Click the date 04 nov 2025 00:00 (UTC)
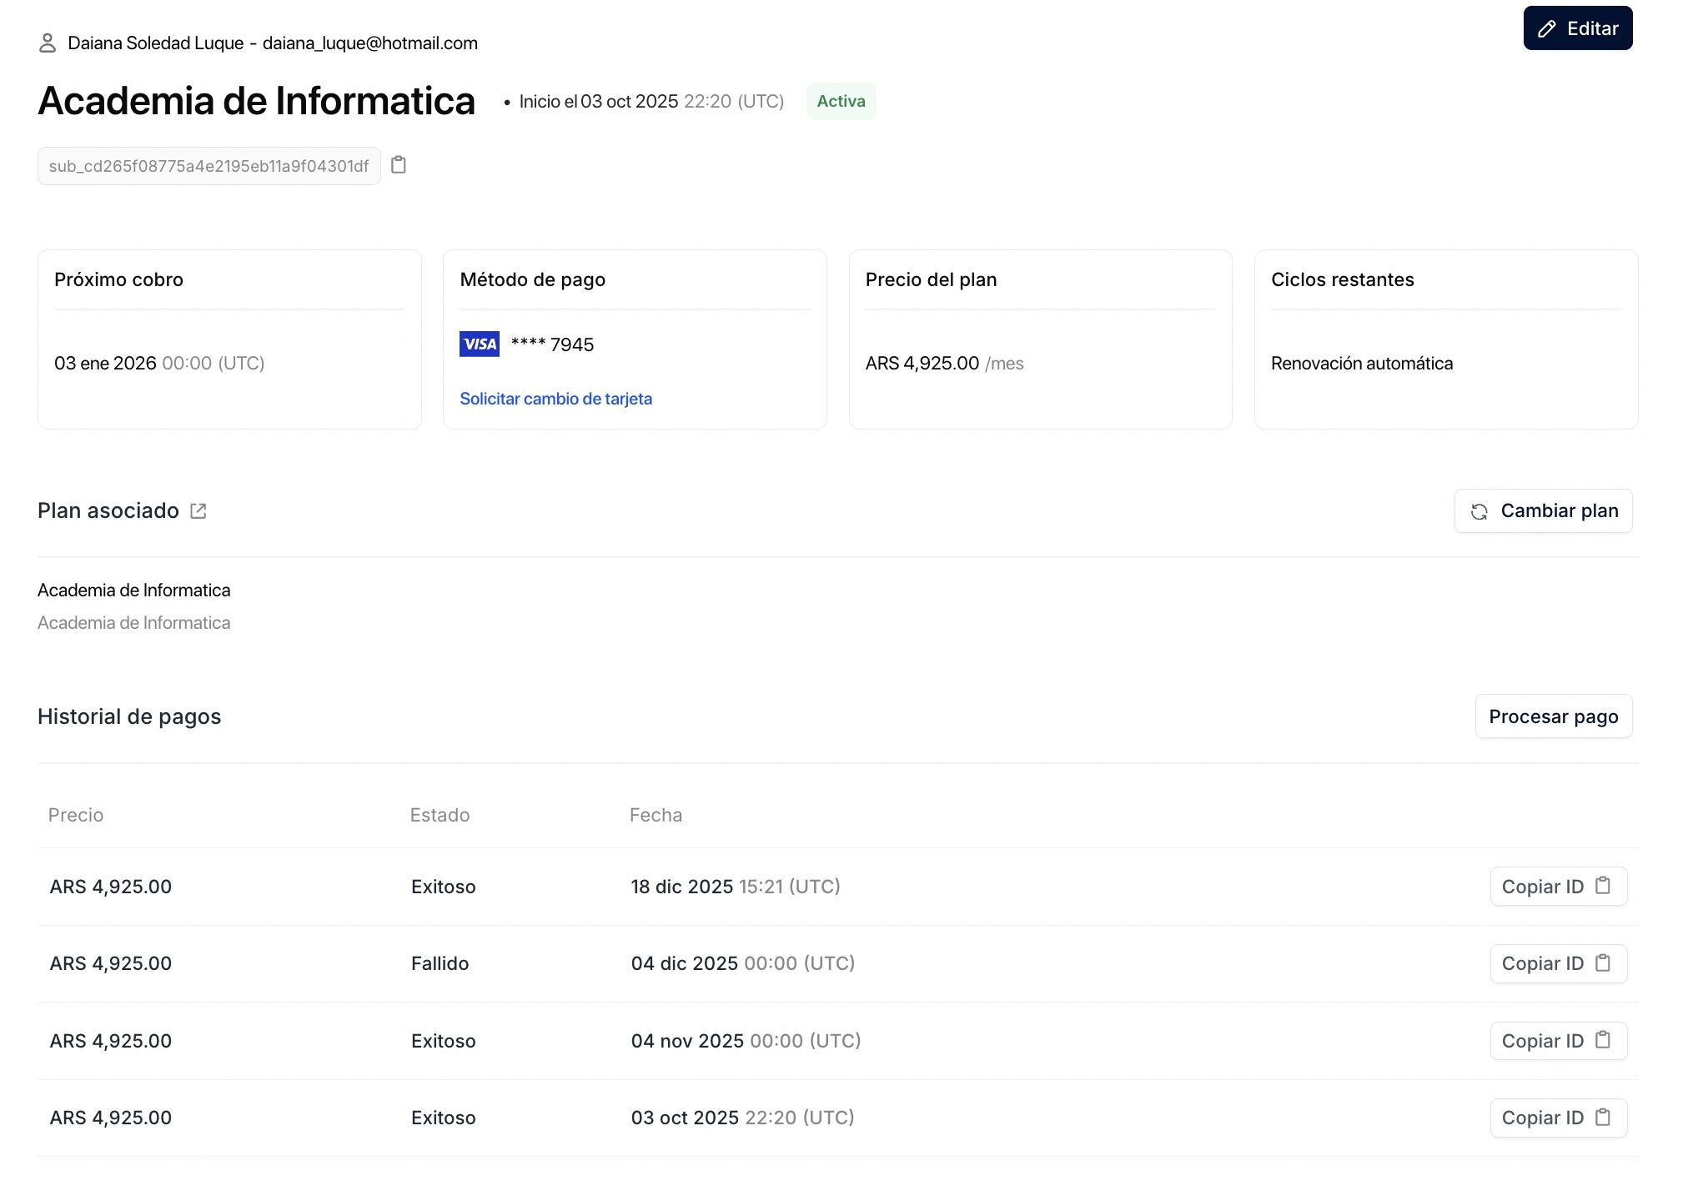This screenshot has width=1683, height=1191. pos(746,1041)
